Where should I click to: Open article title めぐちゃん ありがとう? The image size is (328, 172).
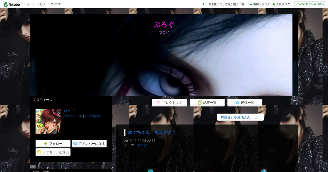tap(152, 132)
